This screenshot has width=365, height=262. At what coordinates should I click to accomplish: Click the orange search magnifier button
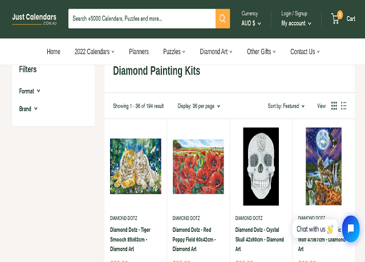pyautogui.click(x=222, y=19)
